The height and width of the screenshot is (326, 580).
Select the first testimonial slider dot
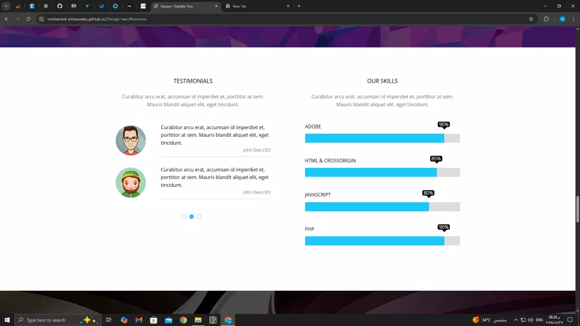[184, 217]
